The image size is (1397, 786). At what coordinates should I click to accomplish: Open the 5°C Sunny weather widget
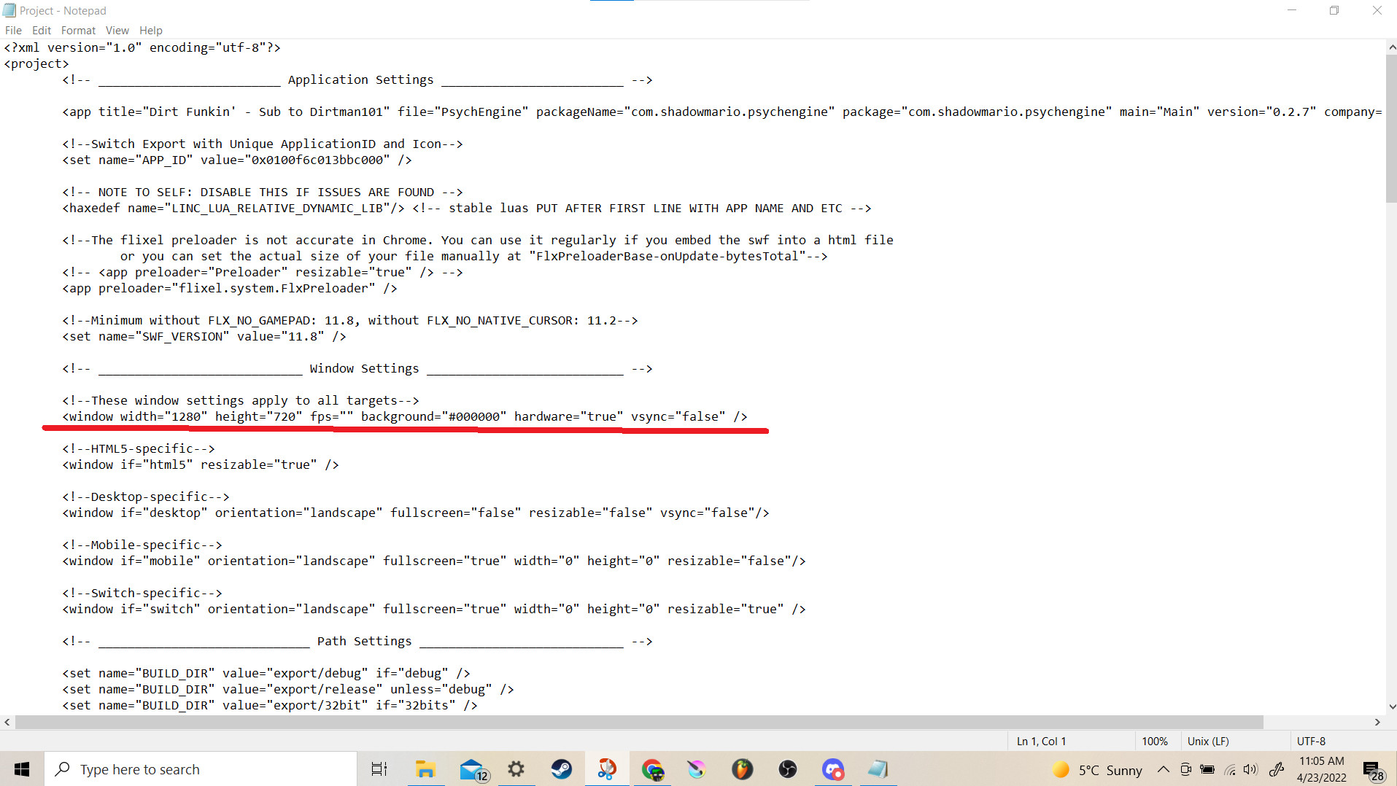1098,769
